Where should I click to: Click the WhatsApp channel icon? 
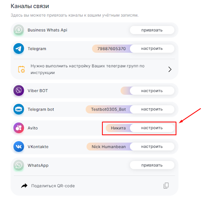coord(19,166)
